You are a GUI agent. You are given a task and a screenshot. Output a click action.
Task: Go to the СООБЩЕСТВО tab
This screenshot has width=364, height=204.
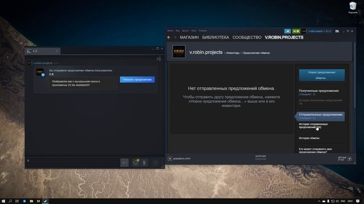tap(247, 37)
